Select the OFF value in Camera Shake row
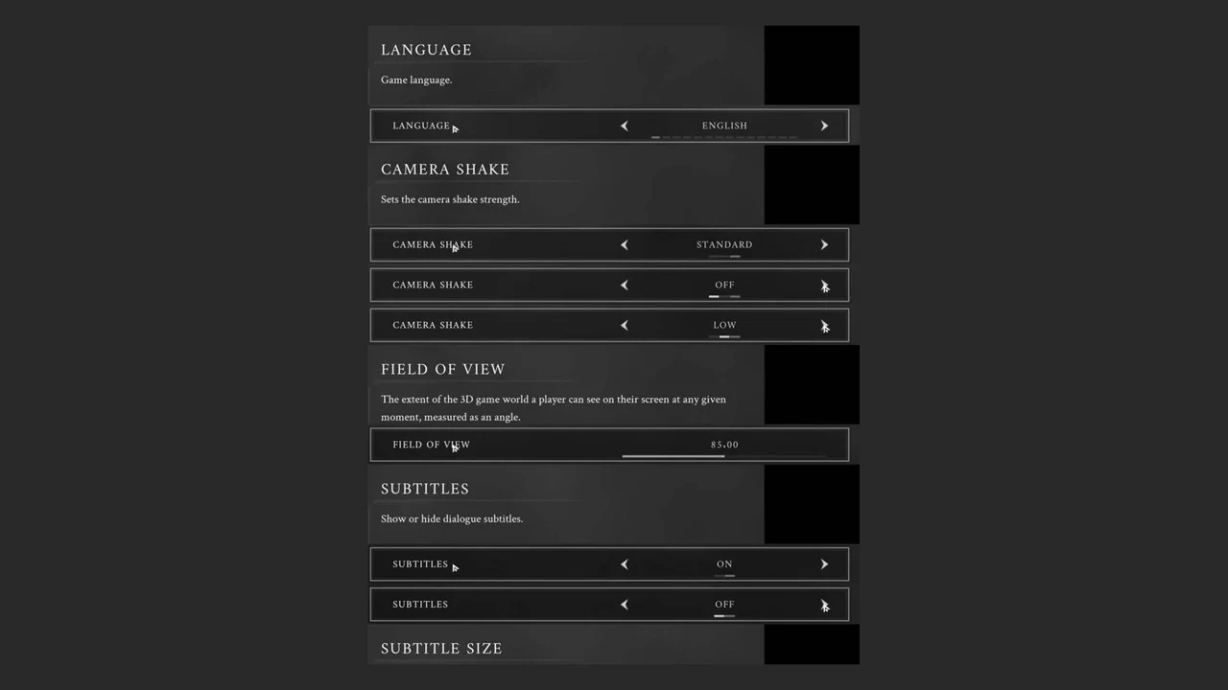 [724, 285]
